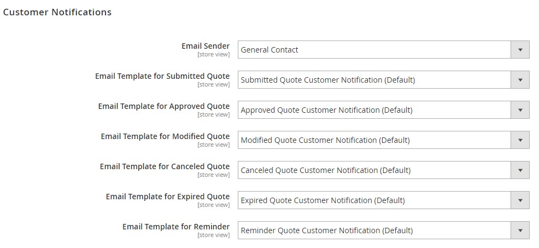Click arrow button for Canceled Quote template

pyautogui.click(x=520, y=170)
